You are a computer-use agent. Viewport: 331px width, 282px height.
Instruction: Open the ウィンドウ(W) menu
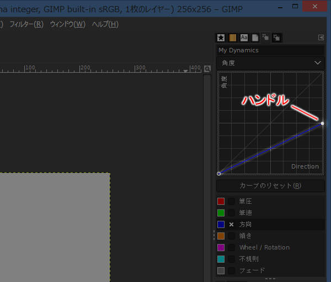pyautogui.click(x=67, y=24)
